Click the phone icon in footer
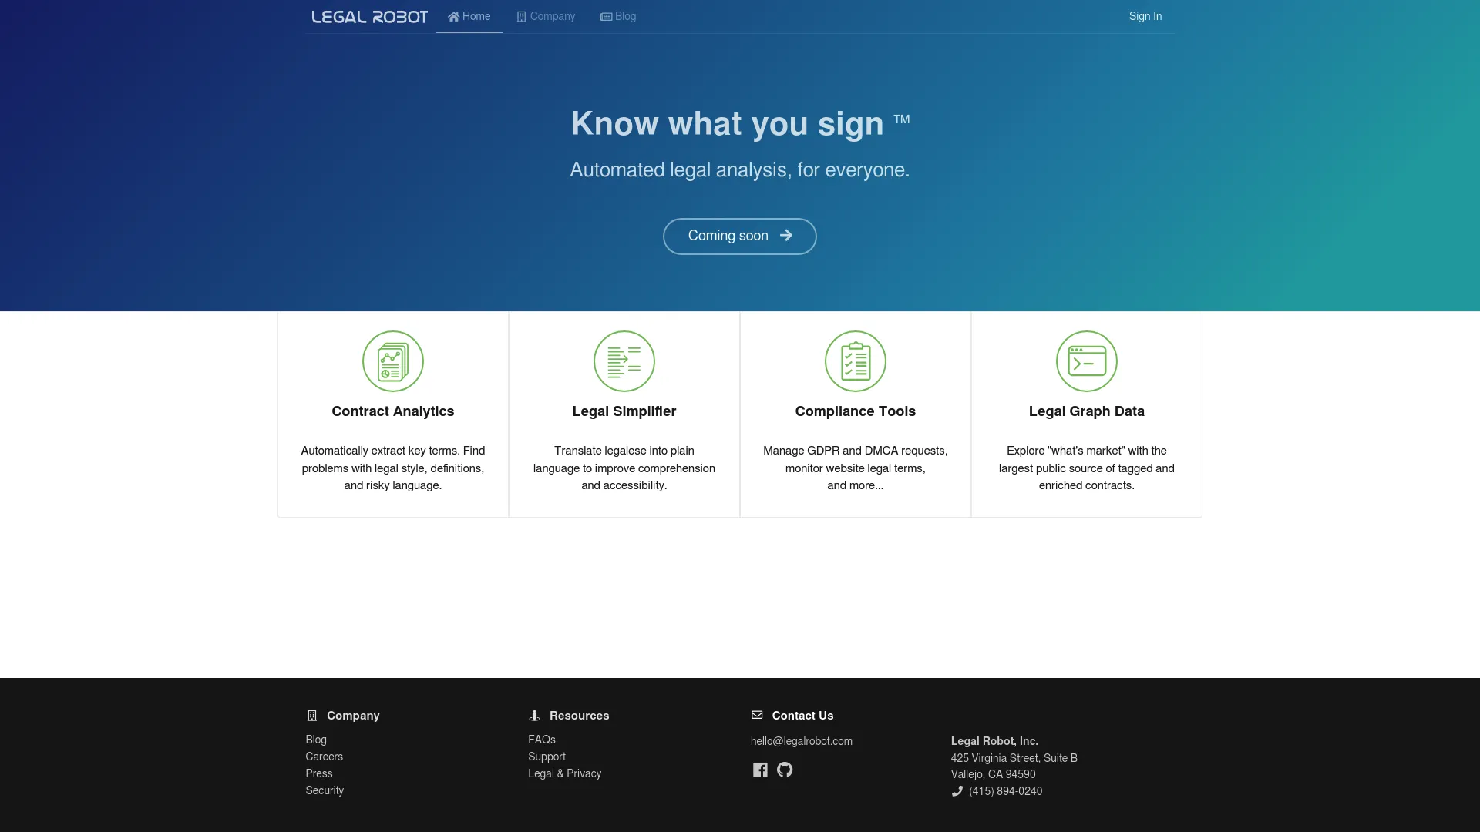Screen dimensions: 1480x832 (957, 791)
